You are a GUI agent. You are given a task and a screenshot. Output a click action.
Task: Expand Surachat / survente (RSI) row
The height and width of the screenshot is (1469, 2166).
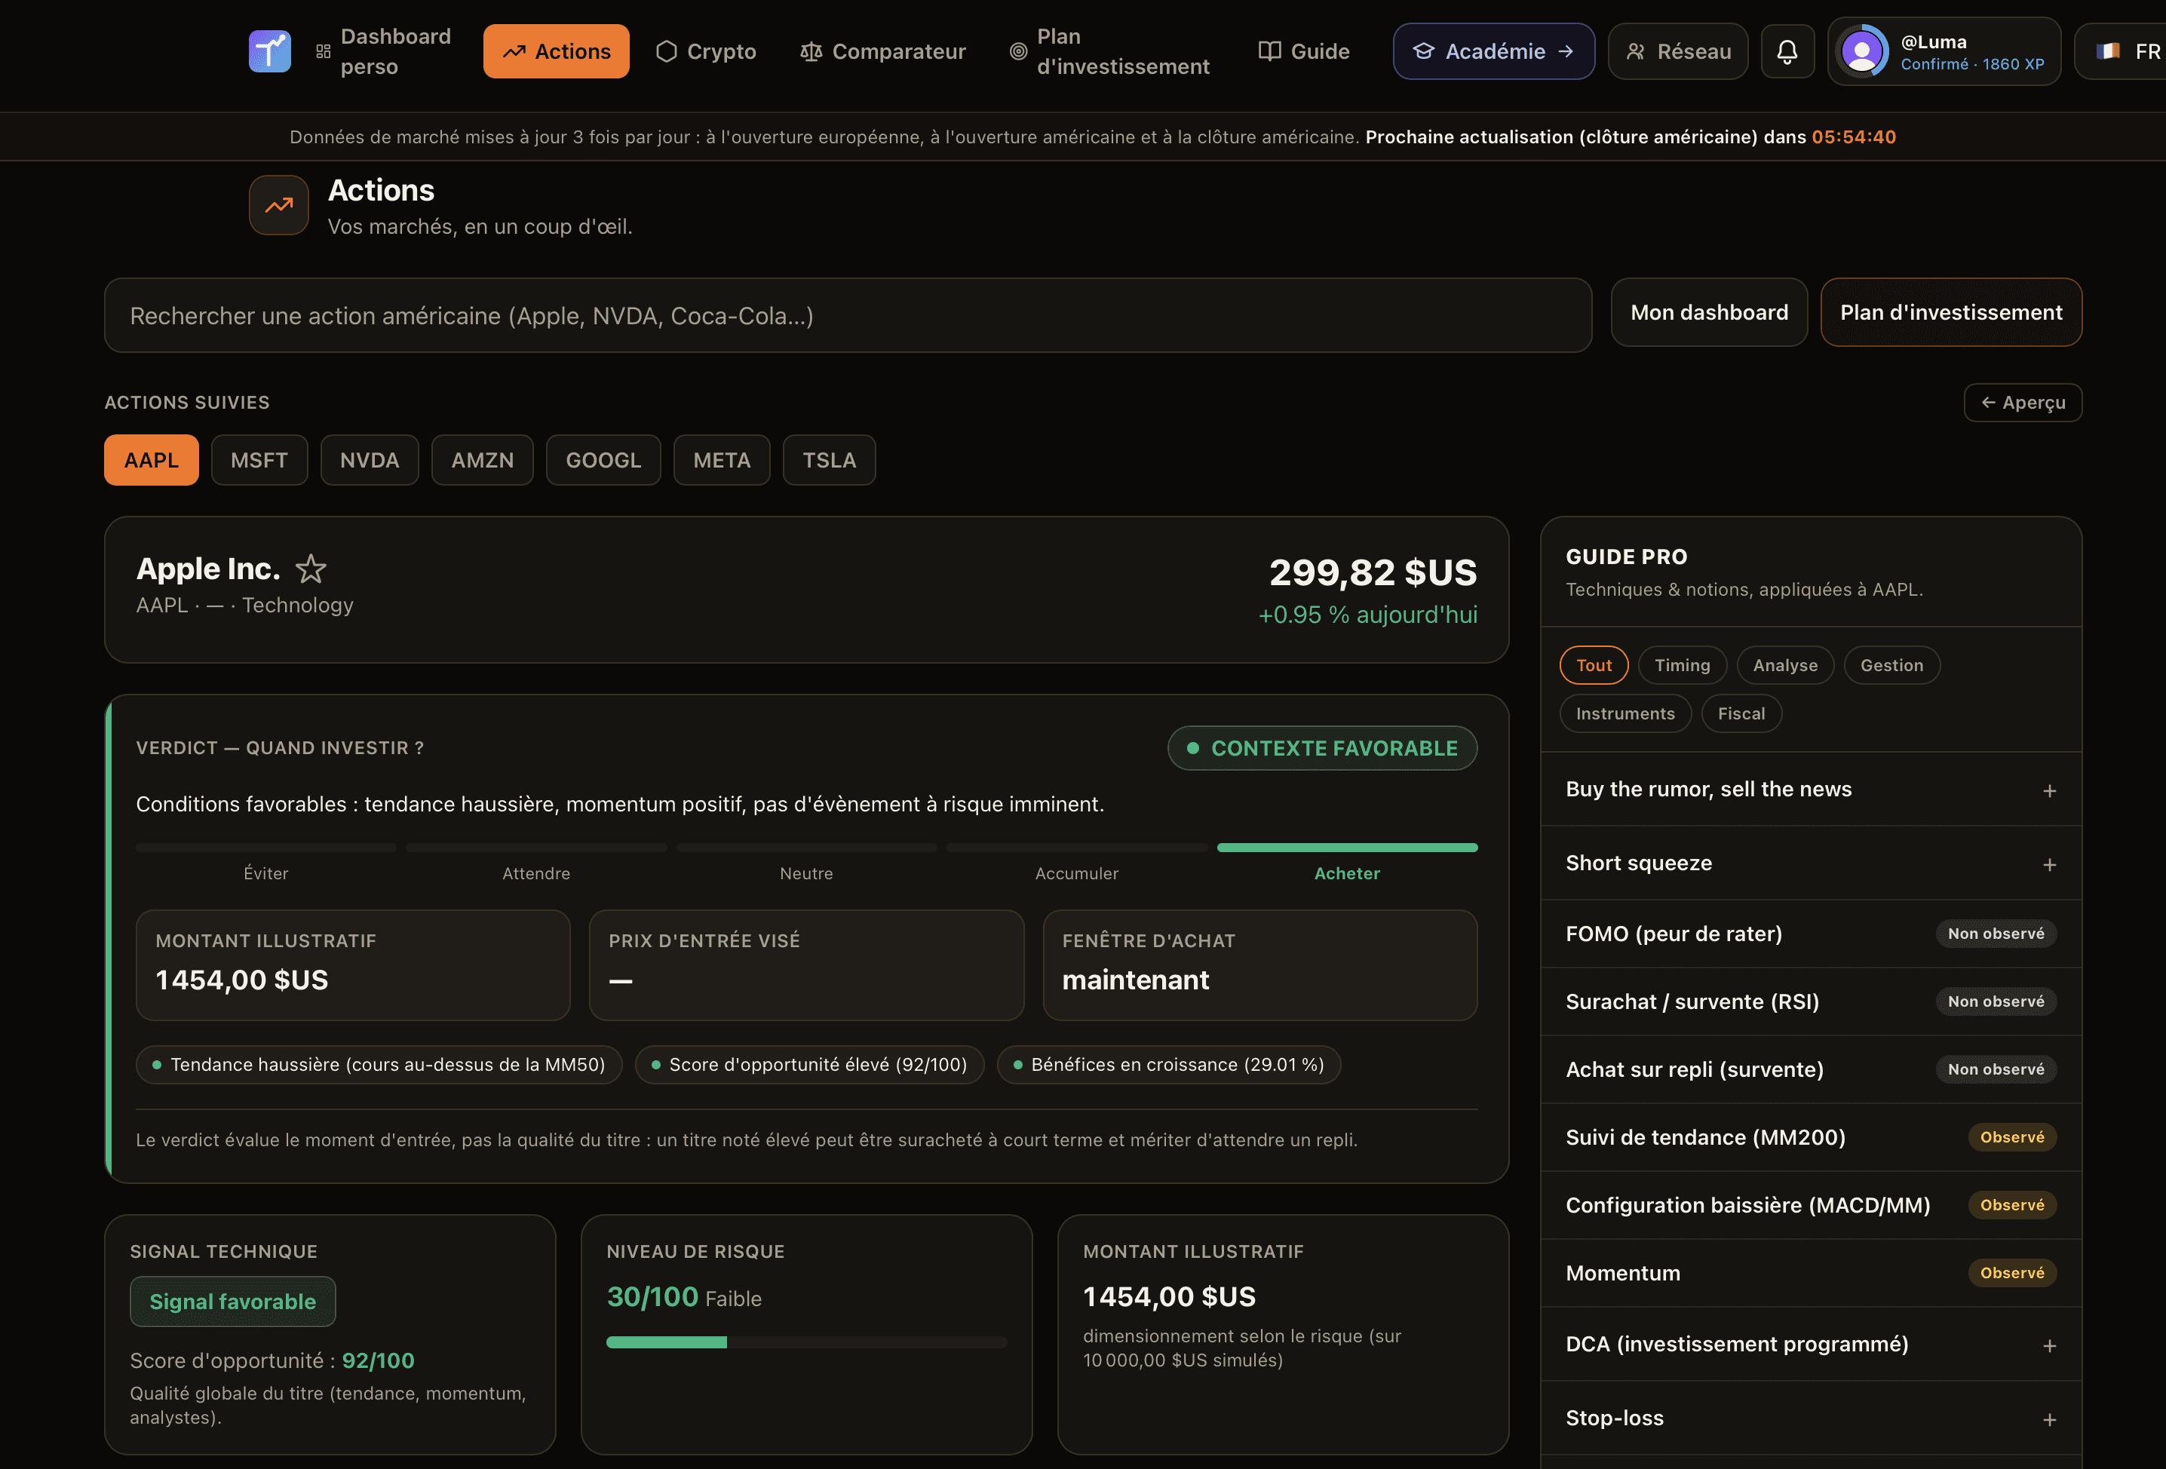(x=1811, y=1001)
